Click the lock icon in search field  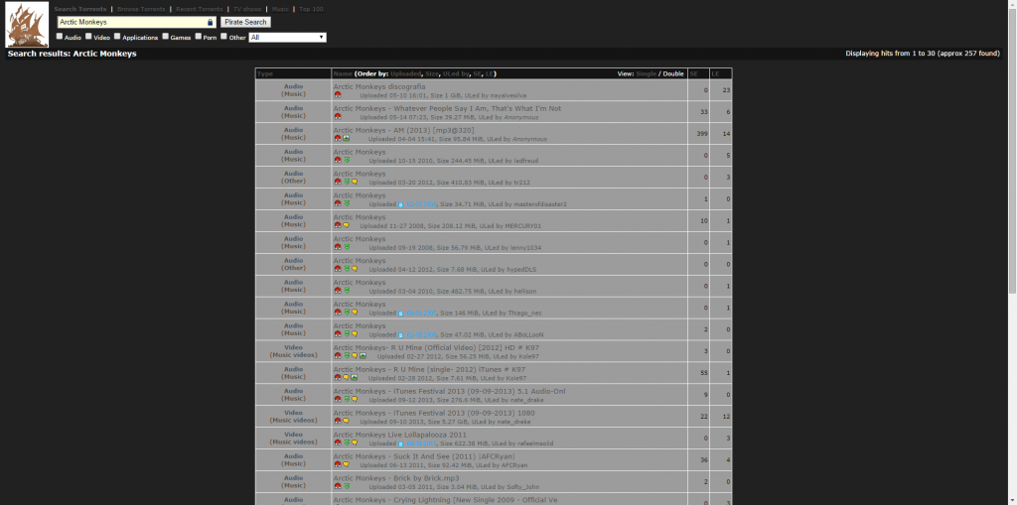coord(211,22)
